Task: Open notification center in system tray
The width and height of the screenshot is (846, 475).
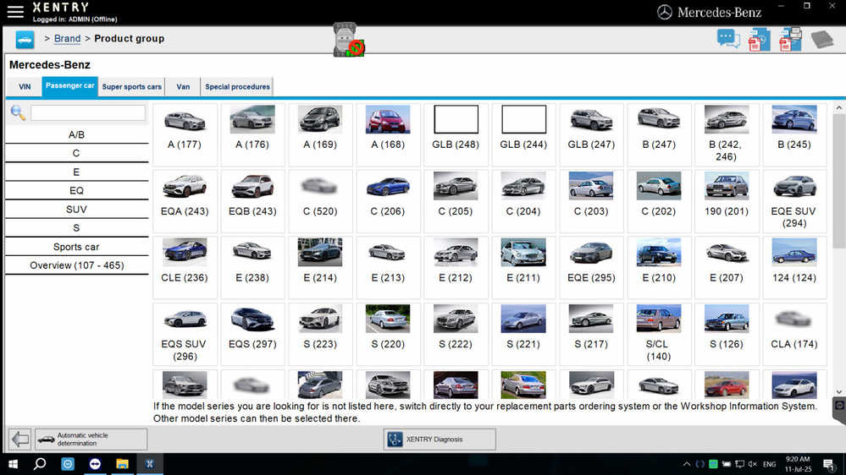Action: tap(829, 464)
